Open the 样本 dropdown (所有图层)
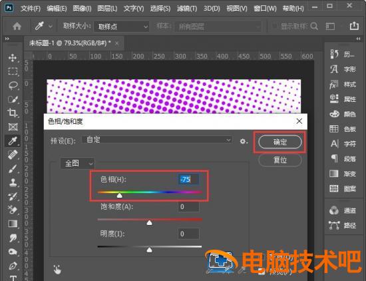This screenshot has height=281, width=366. click(x=218, y=27)
